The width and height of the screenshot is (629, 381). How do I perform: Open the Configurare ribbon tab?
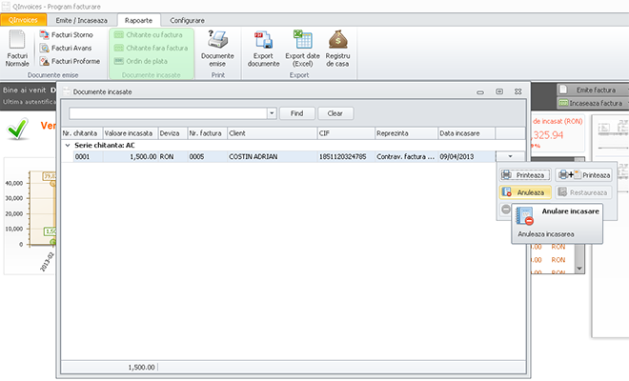pos(187,20)
